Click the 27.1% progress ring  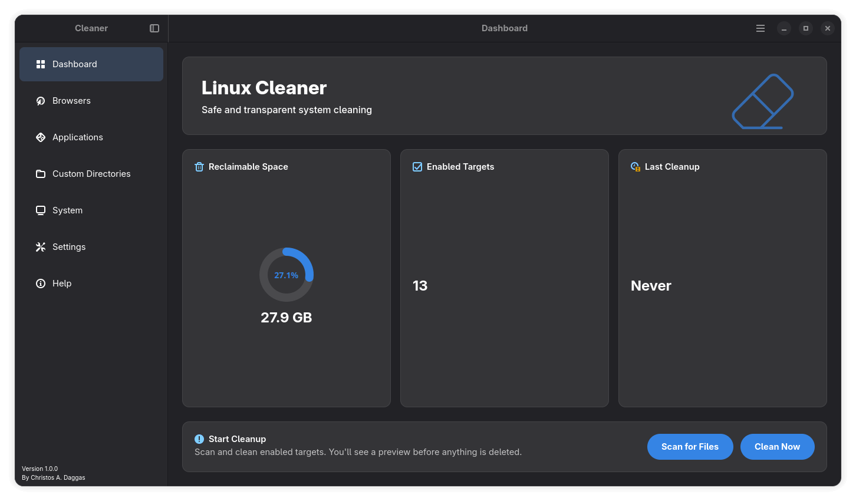click(287, 274)
